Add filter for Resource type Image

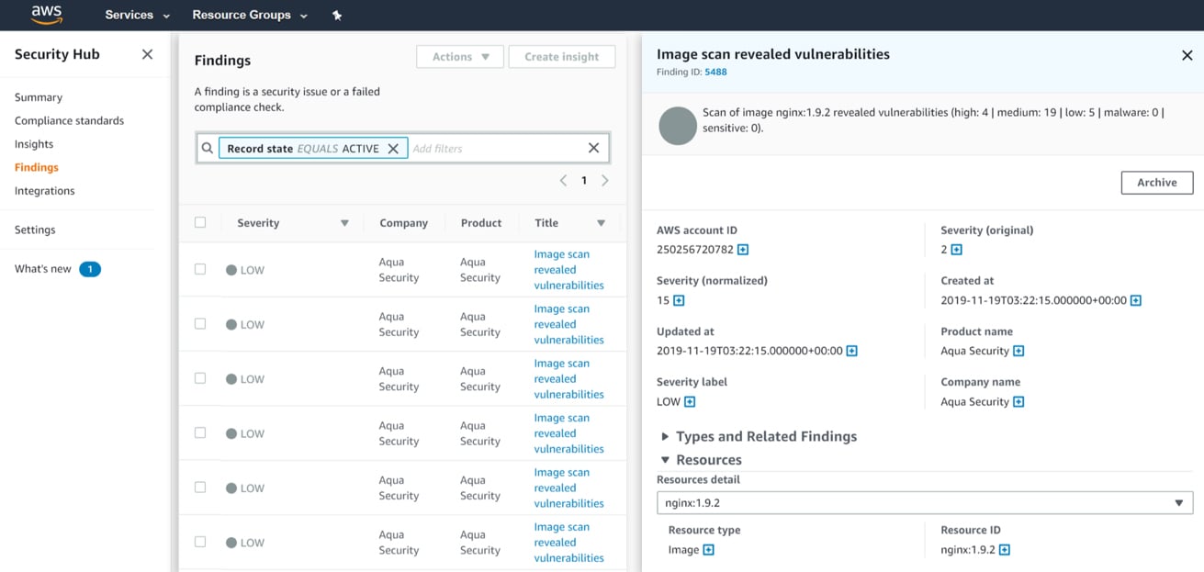[x=708, y=550]
